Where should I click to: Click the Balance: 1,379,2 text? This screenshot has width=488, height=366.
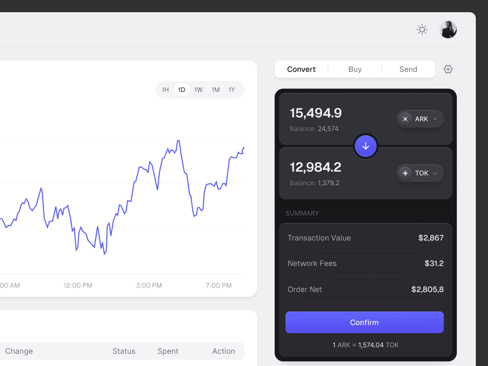point(315,183)
